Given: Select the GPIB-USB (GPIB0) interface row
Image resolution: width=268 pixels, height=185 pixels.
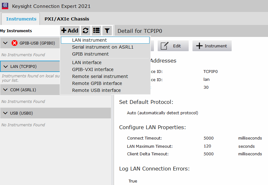Looking at the screenshot, I should pos(30,43).
